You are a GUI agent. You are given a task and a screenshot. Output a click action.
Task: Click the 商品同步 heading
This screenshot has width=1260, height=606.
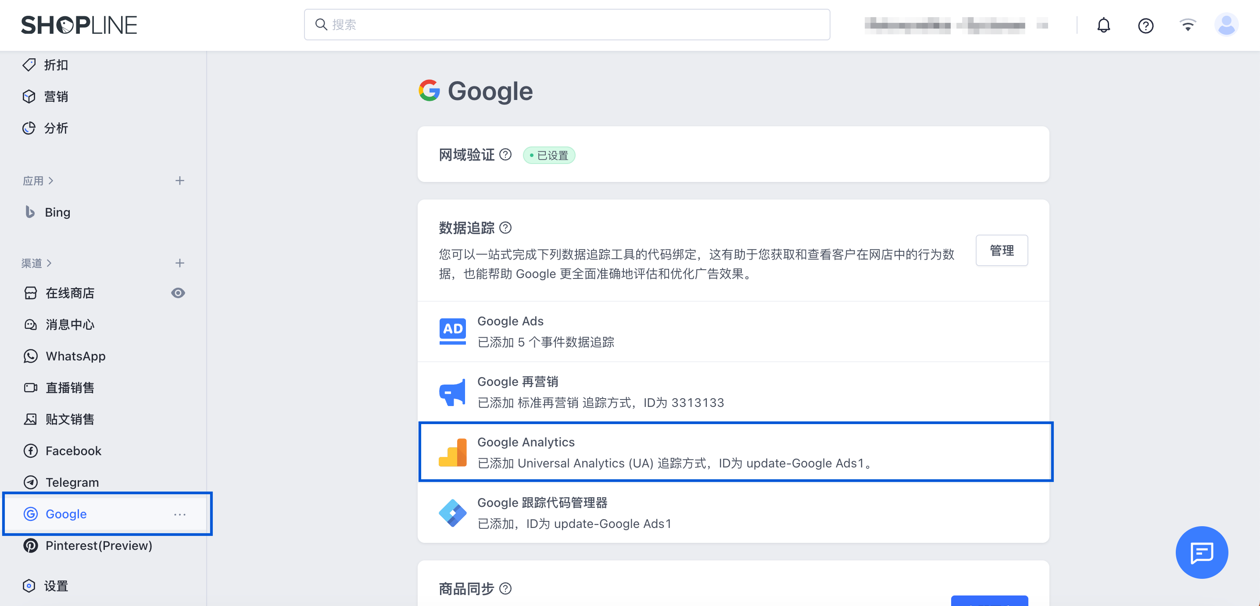point(467,589)
